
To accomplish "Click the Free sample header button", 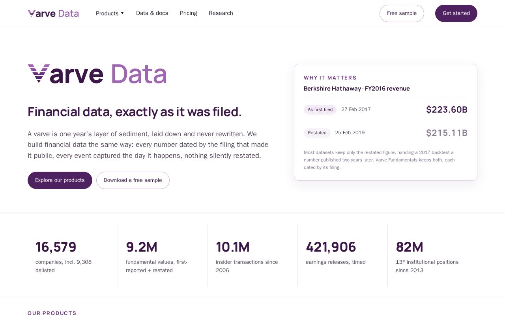I will coord(402,13).
